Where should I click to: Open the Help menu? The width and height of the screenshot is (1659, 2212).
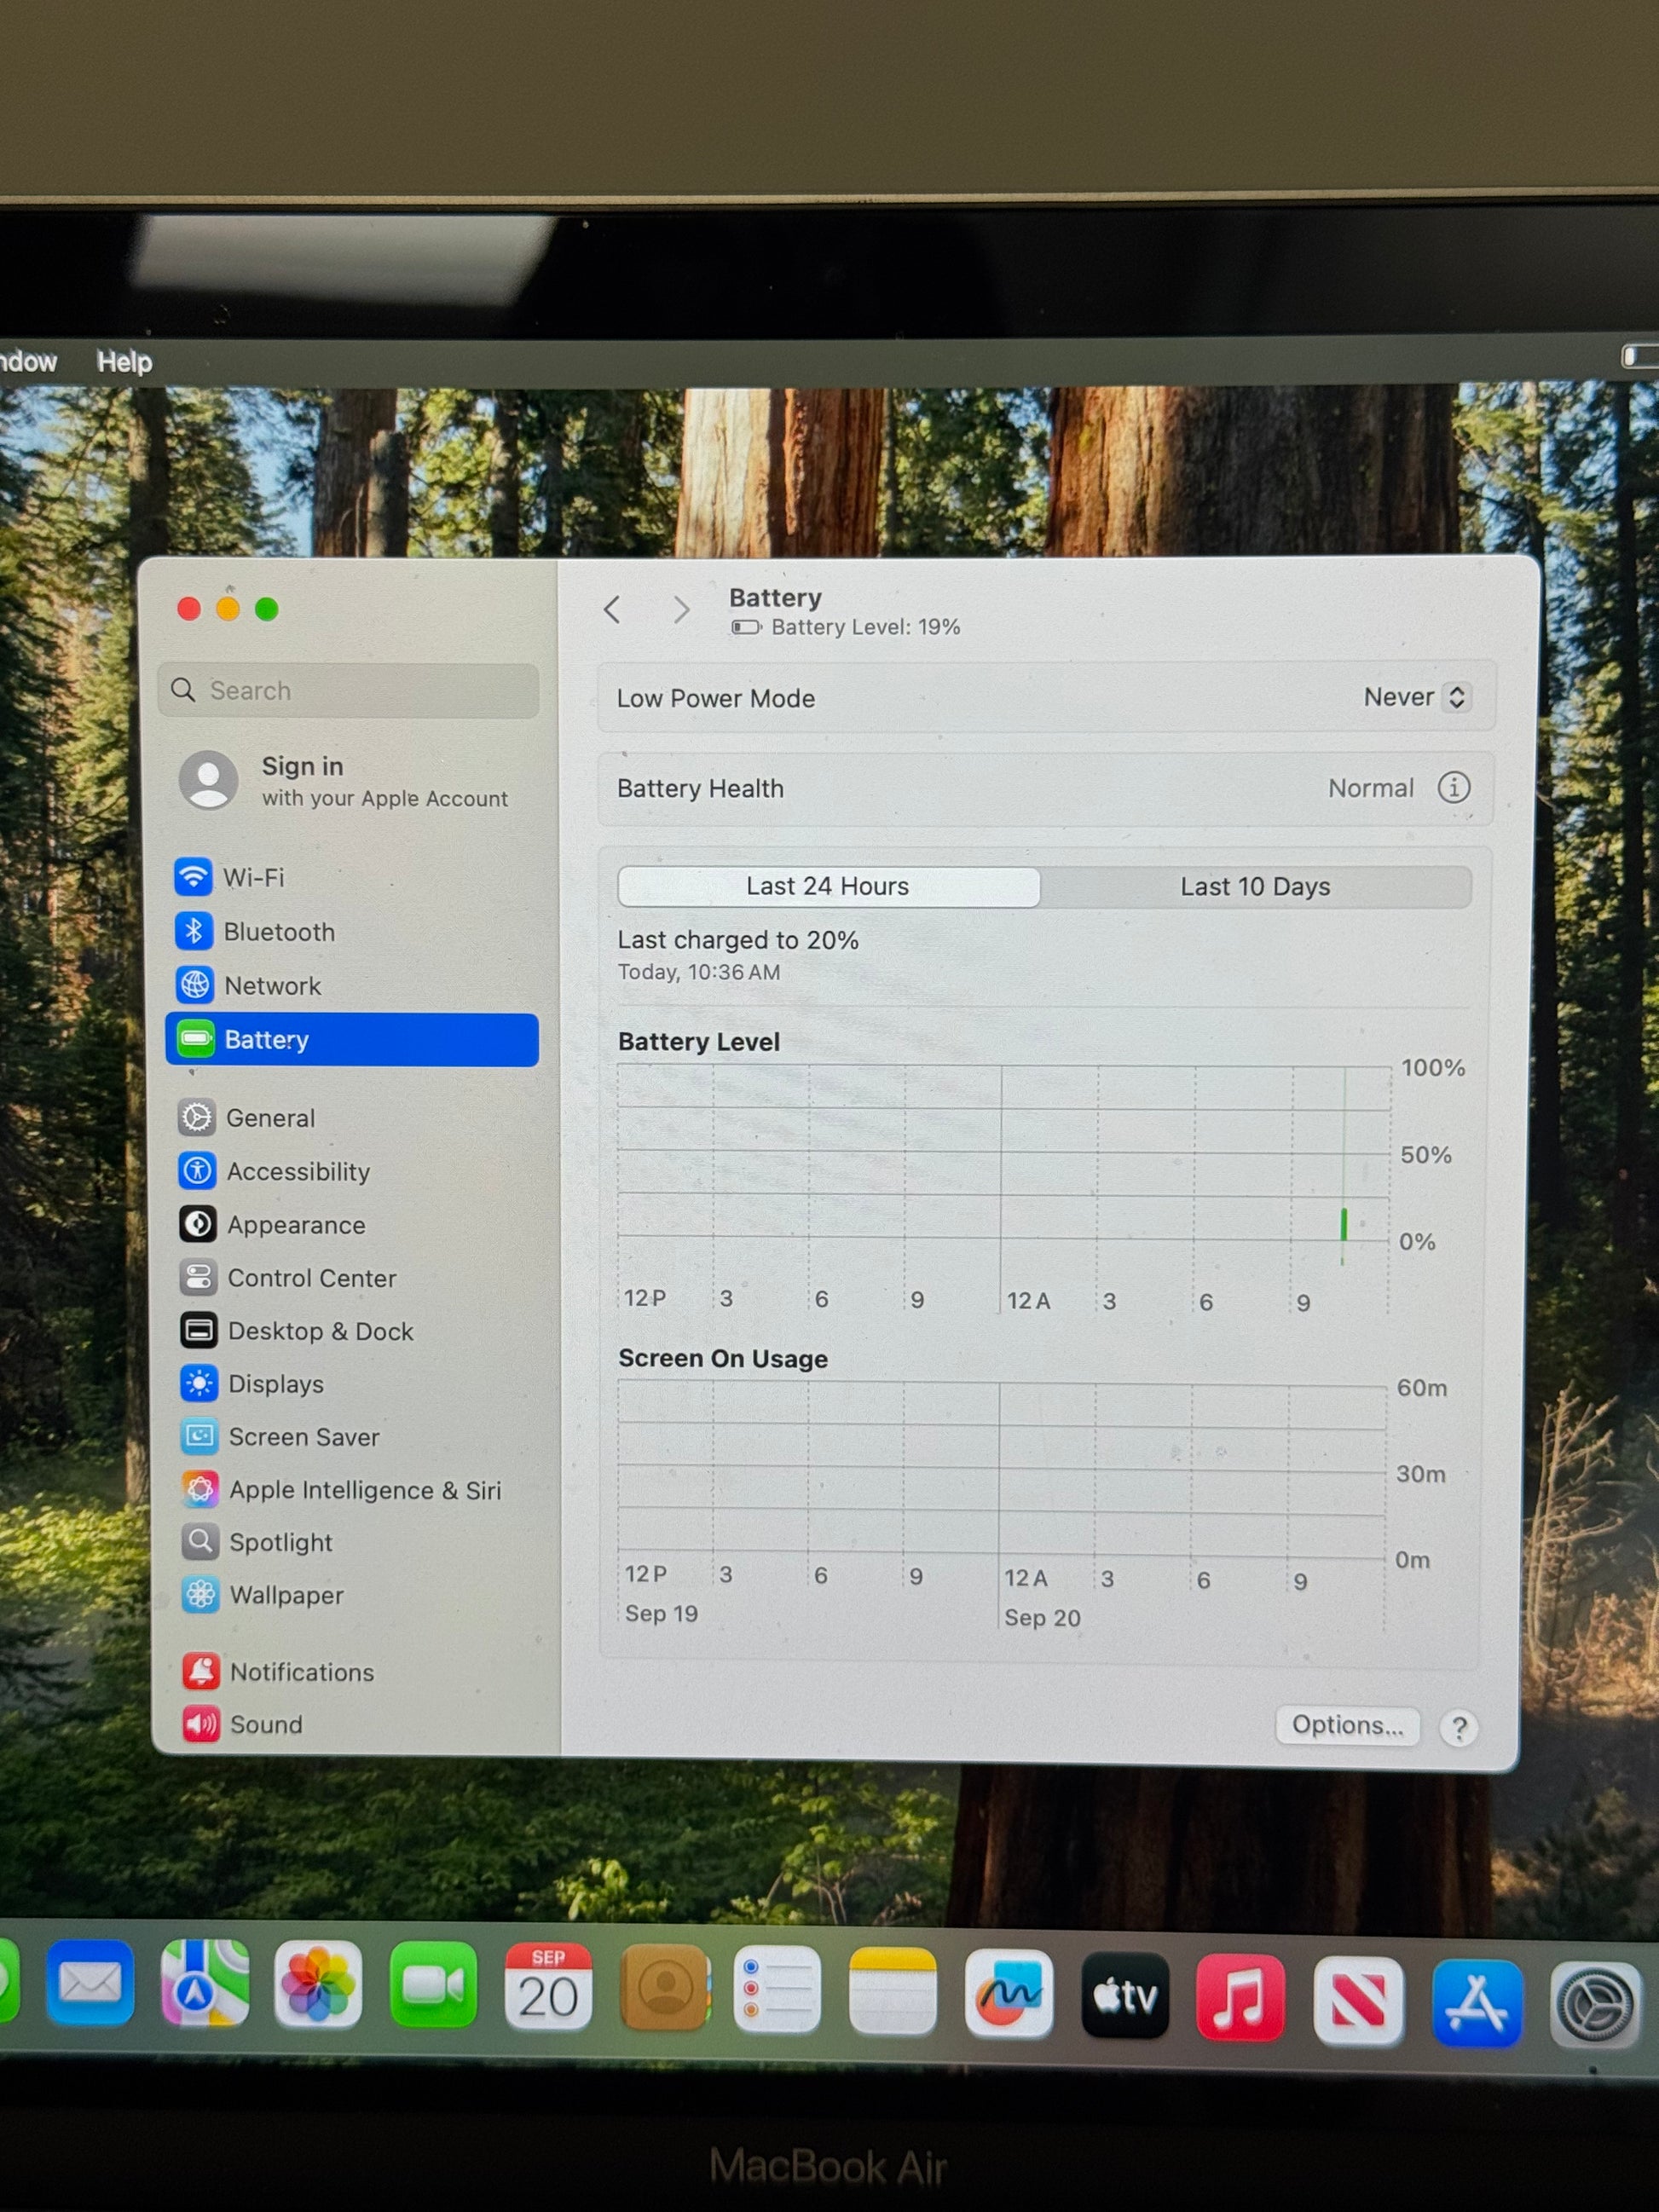124,362
